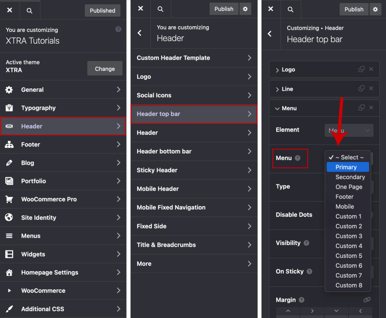Duplicate the Logo element using its copy icon
Screen dimensions: 386x318
coord(361,69)
